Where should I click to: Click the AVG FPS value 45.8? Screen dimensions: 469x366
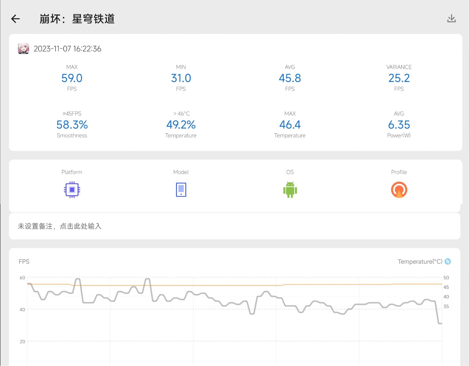[x=290, y=78]
